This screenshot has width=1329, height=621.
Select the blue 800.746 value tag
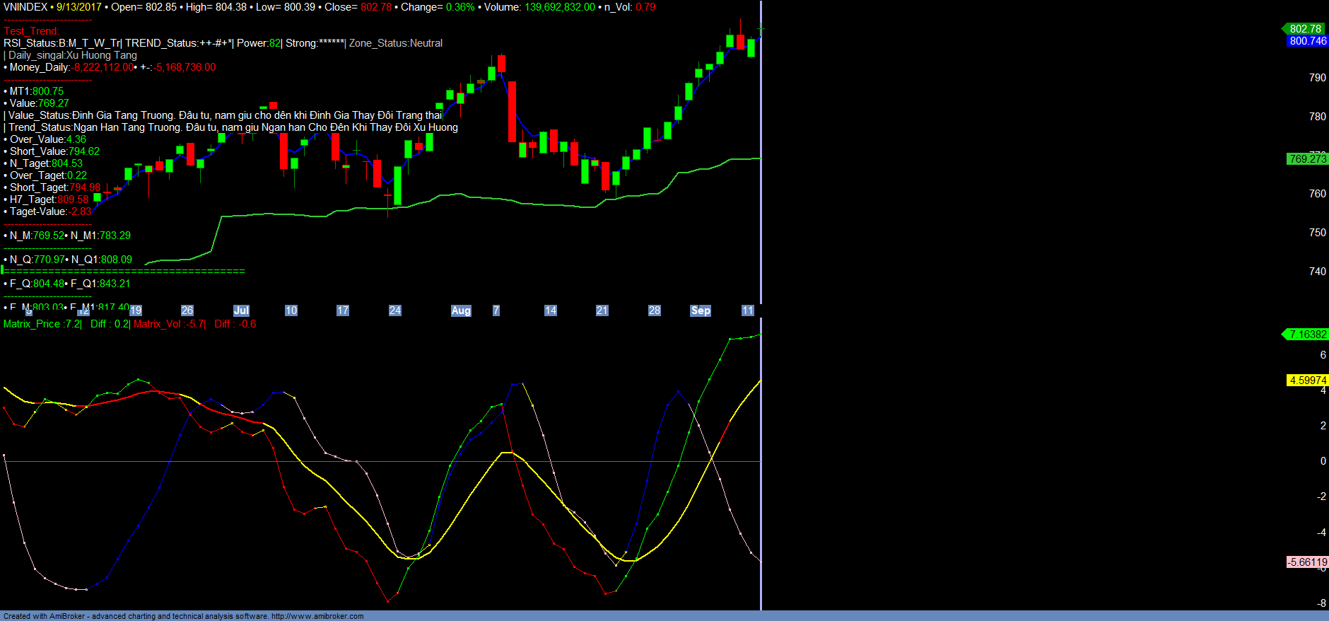(x=1307, y=41)
